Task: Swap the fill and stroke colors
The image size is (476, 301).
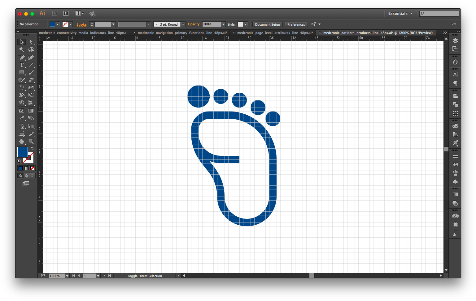Action: pos(32,148)
